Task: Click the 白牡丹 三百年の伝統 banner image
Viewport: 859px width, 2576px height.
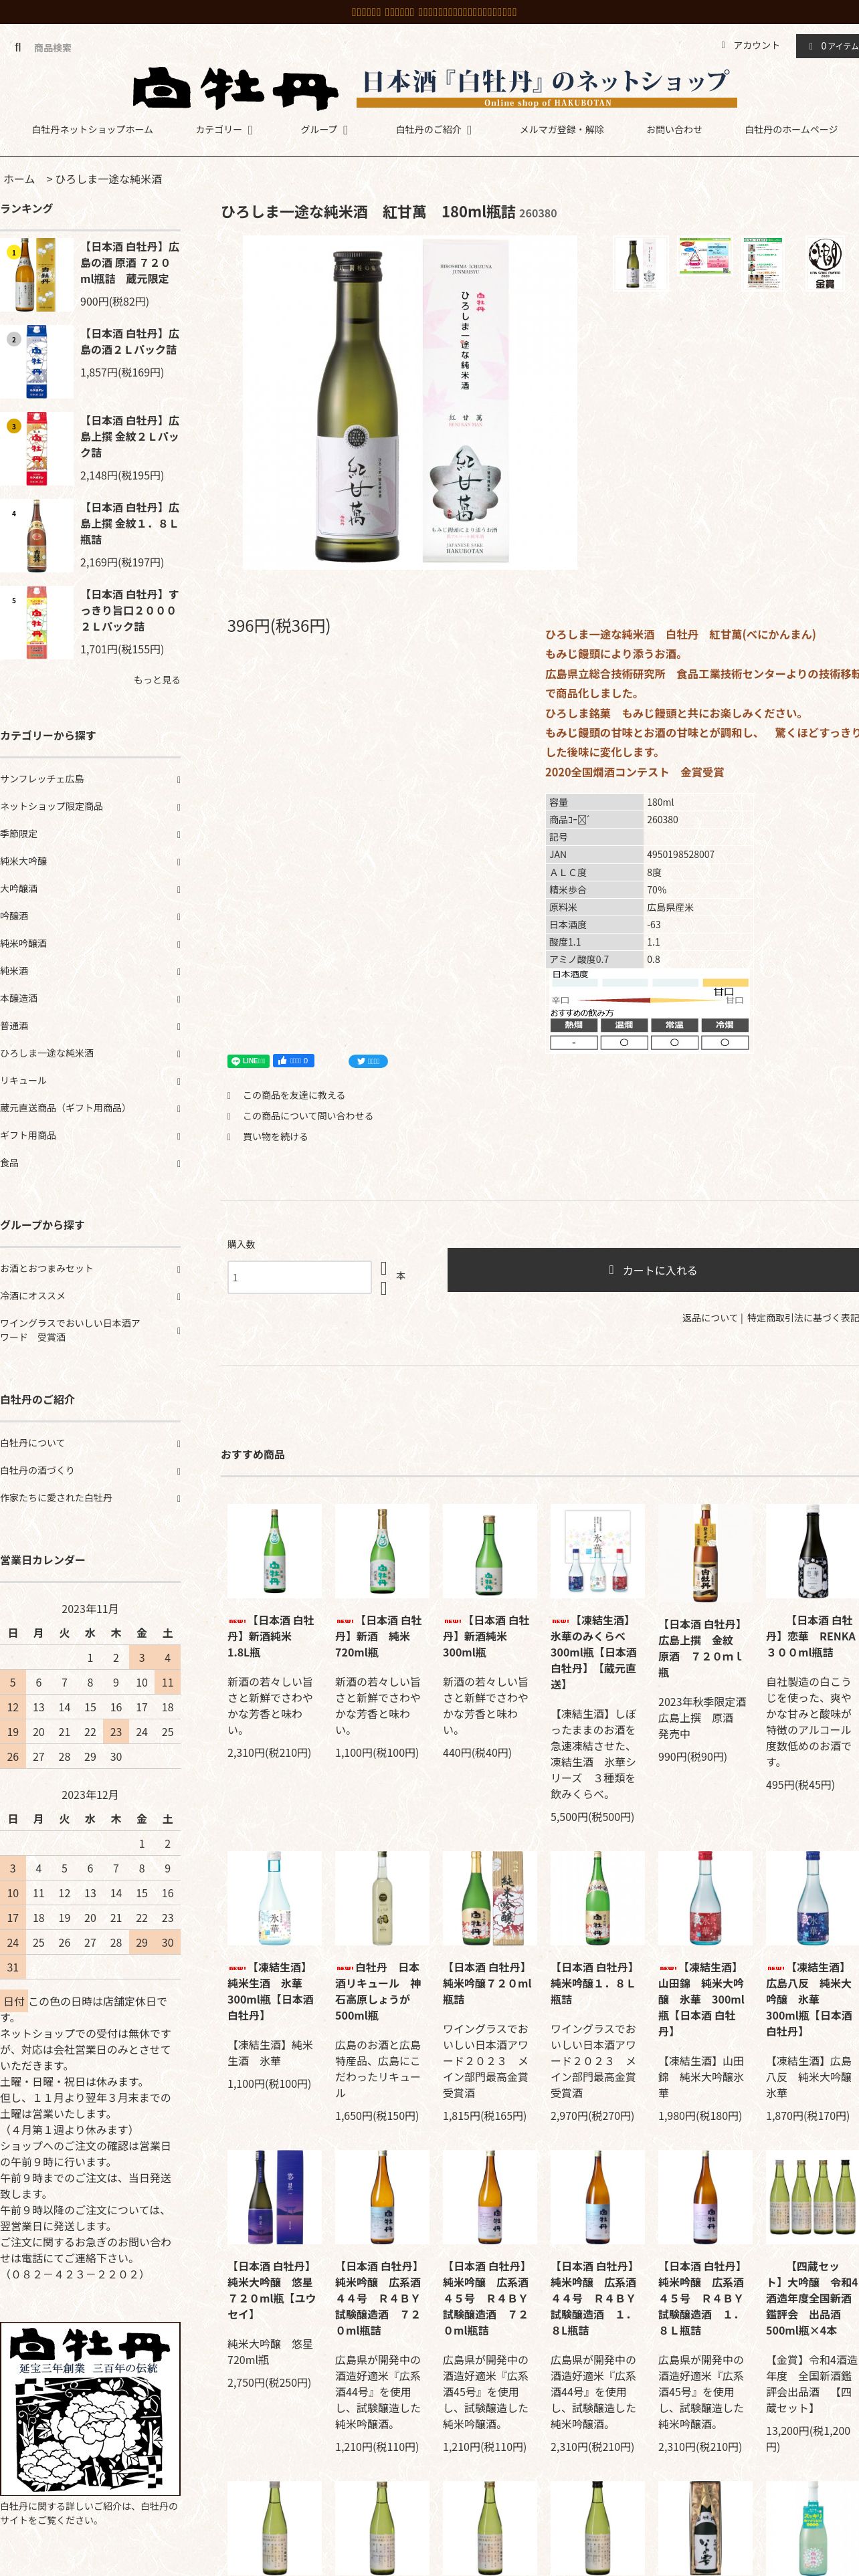Action: (90, 2410)
